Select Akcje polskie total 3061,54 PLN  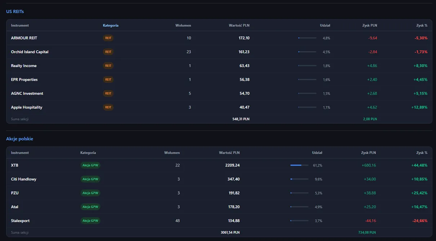(230, 233)
